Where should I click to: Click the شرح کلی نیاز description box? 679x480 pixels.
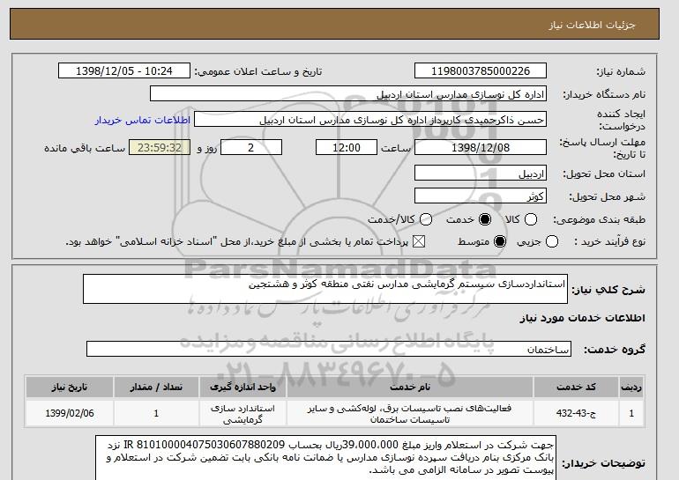point(325,289)
